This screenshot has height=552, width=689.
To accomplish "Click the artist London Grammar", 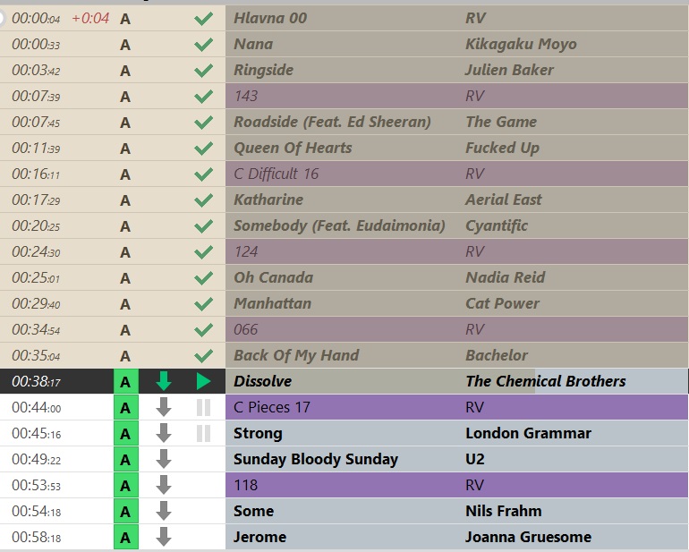I will (x=528, y=433).
